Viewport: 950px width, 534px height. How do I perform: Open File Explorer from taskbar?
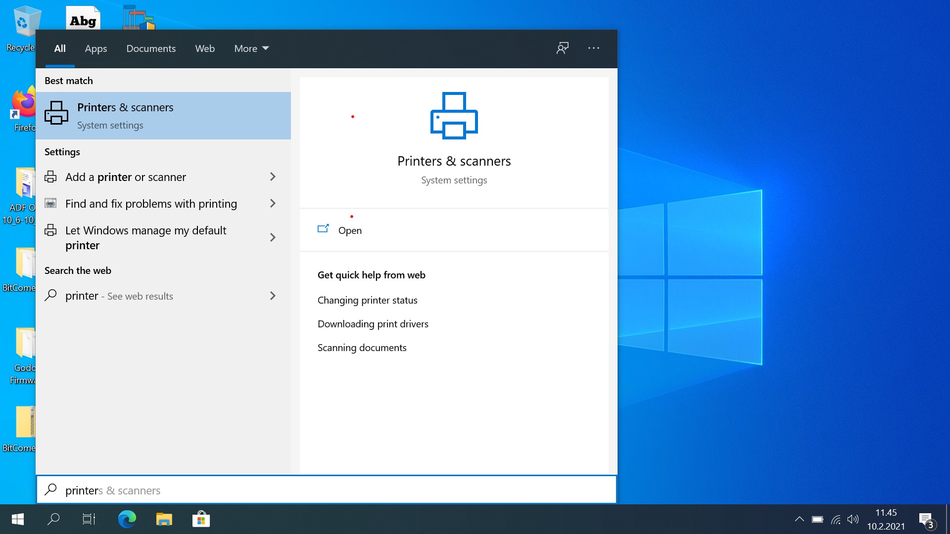coord(164,519)
